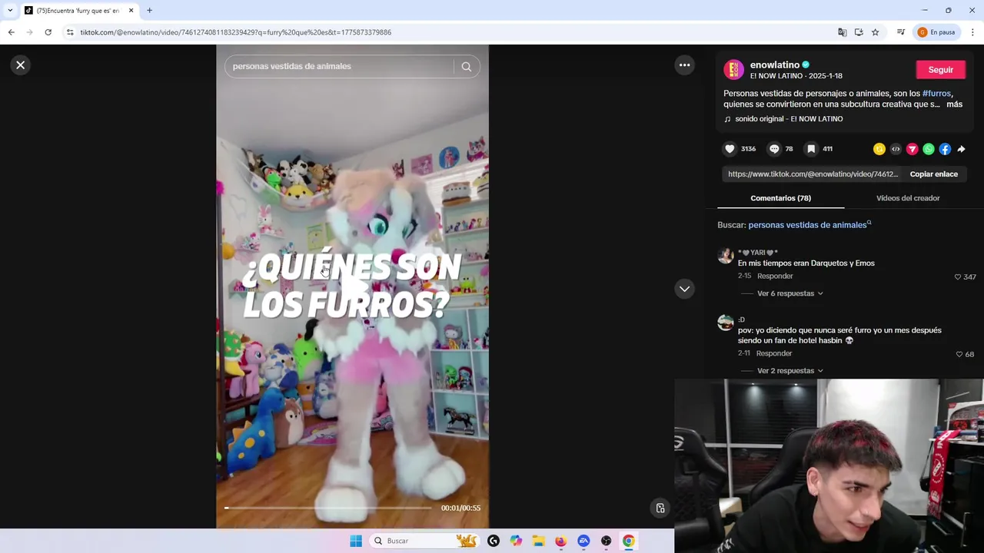The width and height of the screenshot is (984, 553).
Task: Reply to :D's comment via Responder
Action: (x=773, y=354)
